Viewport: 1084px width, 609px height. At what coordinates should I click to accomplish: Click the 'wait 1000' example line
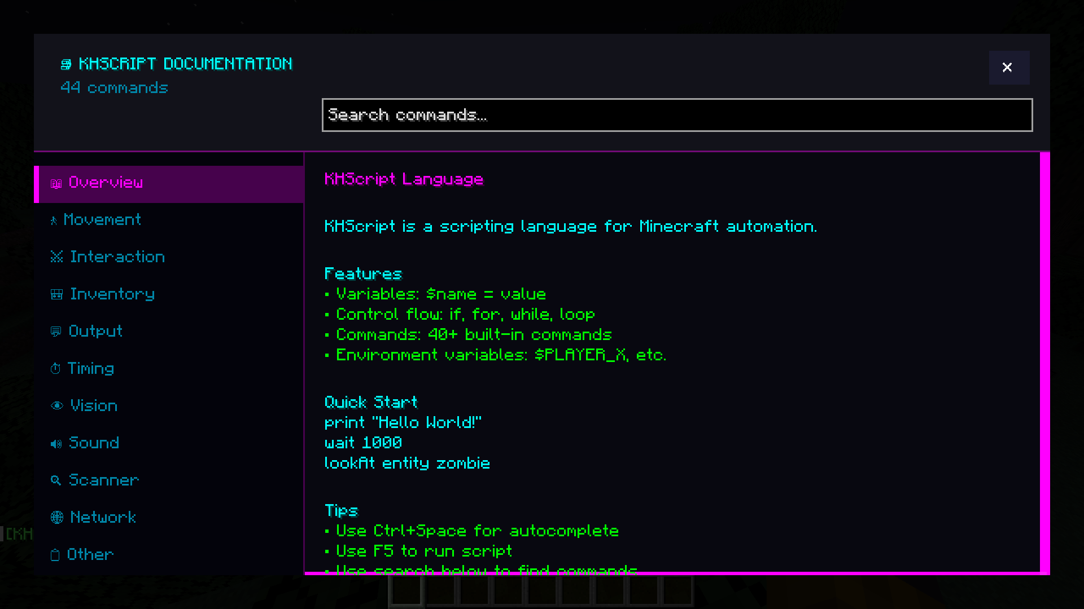point(363,443)
